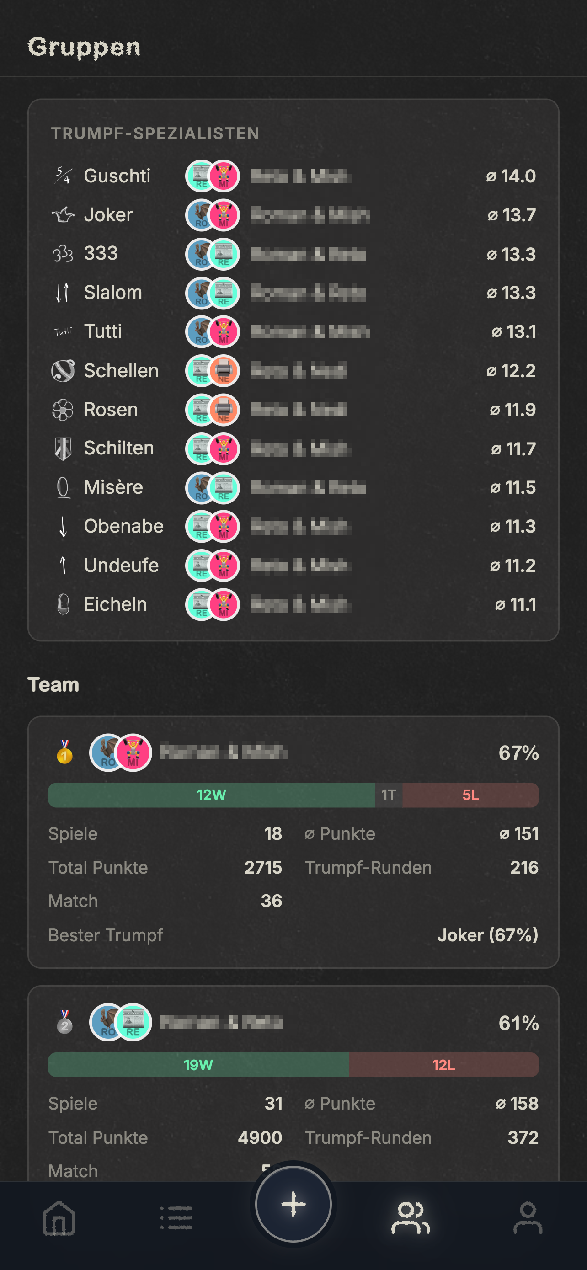
Task: Tap the Eicheln acorn icon
Action: 63,604
